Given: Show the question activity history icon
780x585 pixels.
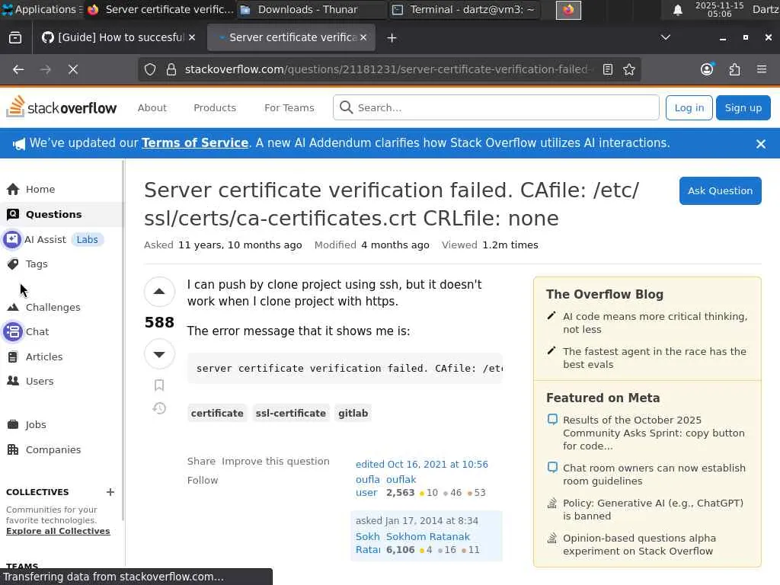Looking at the screenshot, I should 159,408.
